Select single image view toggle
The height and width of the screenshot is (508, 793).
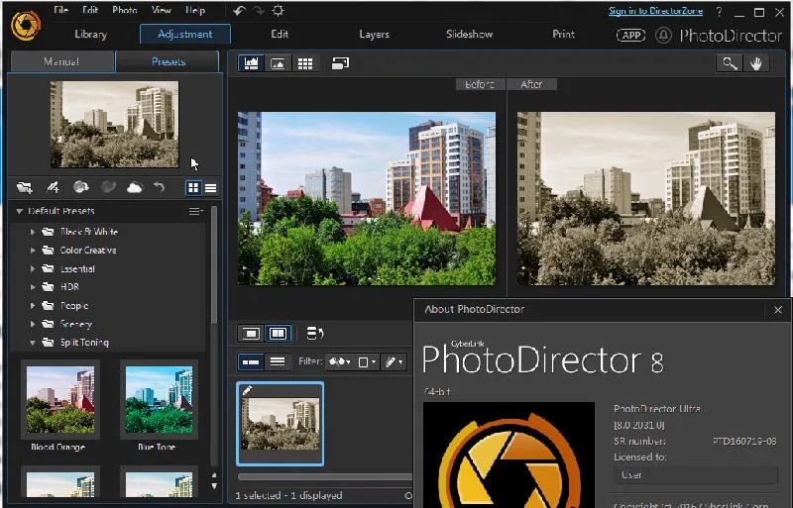pos(251,334)
